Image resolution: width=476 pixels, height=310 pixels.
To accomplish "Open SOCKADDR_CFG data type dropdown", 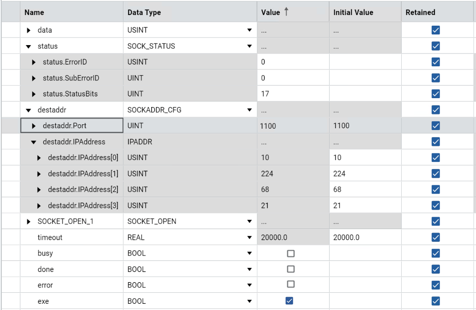I will pyautogui.click(x=249, y=110).
